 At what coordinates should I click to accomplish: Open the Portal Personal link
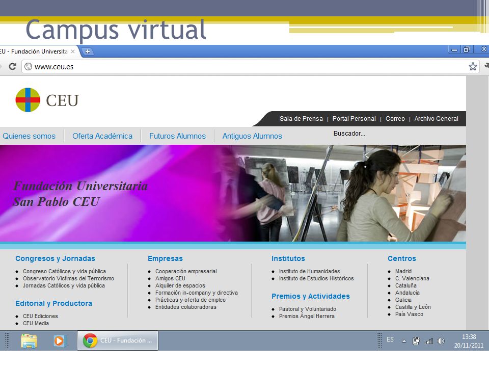tap(354, 119)
